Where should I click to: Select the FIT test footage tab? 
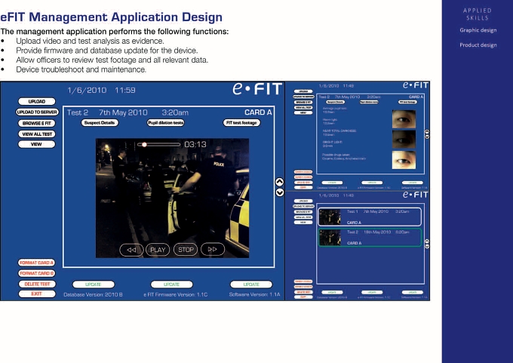[x=241, y=123]
